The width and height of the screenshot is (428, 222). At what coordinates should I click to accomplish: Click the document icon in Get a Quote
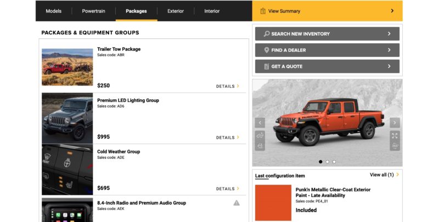(267, 66)
